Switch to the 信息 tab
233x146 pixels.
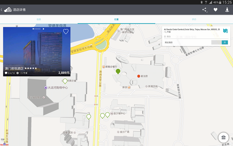(x=39, y=19)
